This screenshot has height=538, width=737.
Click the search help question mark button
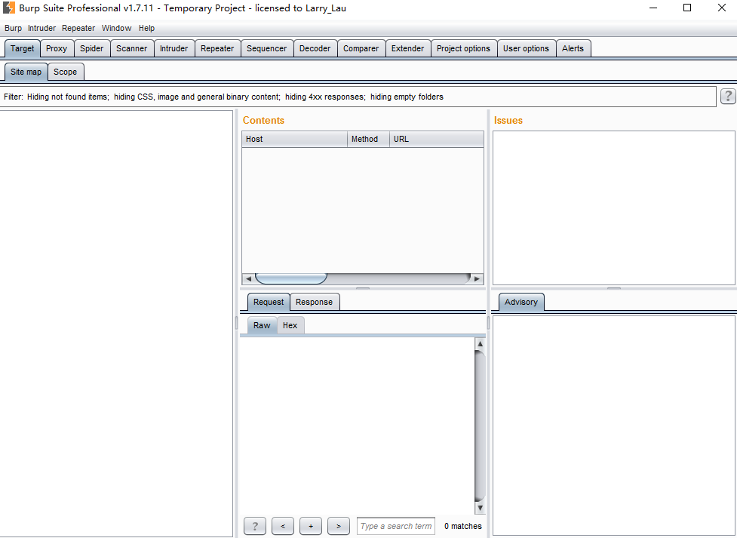[255, 526]
